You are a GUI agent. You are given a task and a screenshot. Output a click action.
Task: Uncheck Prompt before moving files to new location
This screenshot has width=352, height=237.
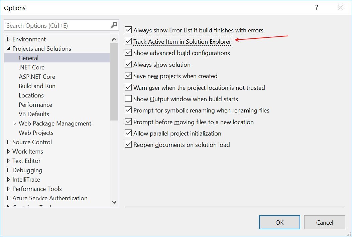coord(128,122)
